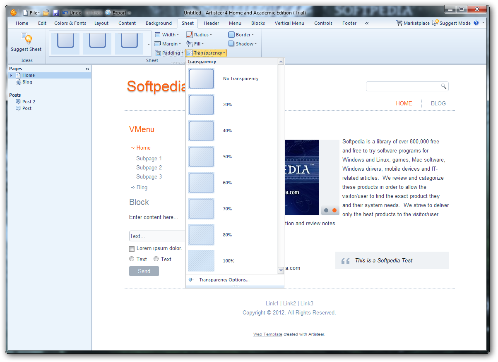Select the first sheet style thumbnail
Viewport: 498px width, 362px height.
tap(65, 43)
